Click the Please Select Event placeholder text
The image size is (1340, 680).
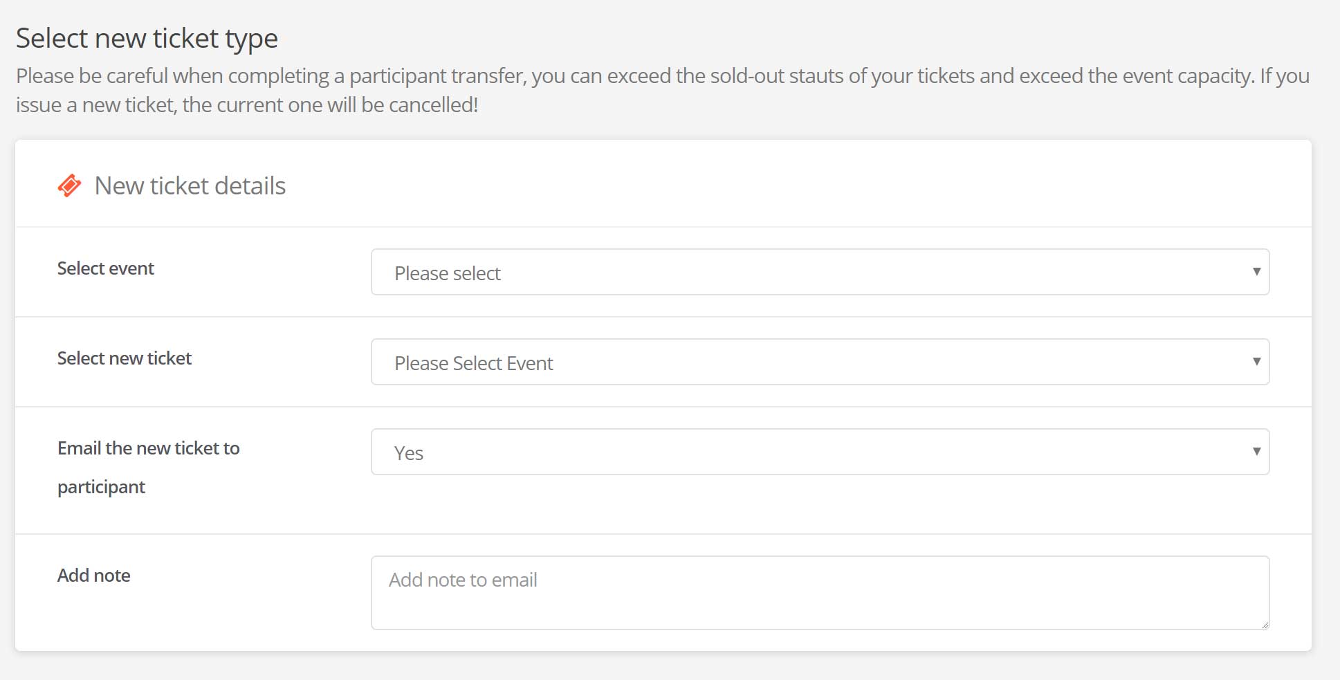(x=474, y=363)
